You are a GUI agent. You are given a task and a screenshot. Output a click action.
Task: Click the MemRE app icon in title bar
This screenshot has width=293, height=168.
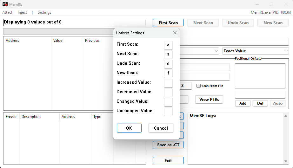click(5, 4)
